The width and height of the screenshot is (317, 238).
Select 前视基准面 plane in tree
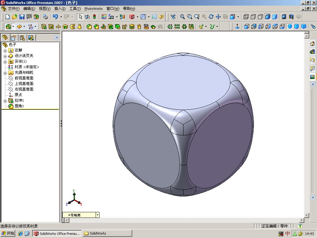24,78
